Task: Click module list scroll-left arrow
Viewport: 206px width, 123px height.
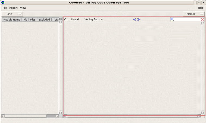Action: point(3,116)
